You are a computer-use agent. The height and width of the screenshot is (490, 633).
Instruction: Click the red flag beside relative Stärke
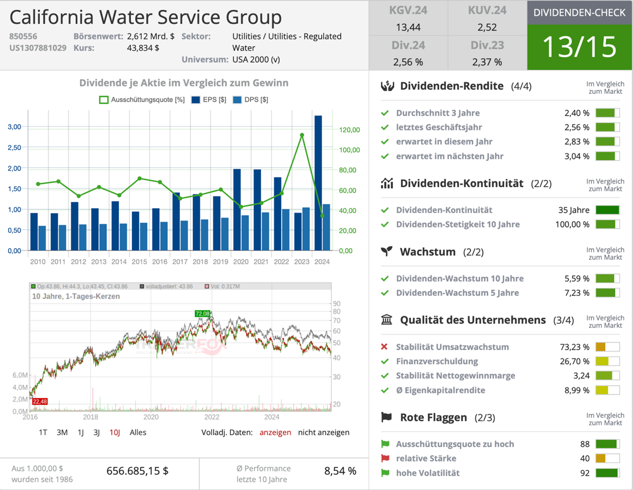[x=385, y=458]
